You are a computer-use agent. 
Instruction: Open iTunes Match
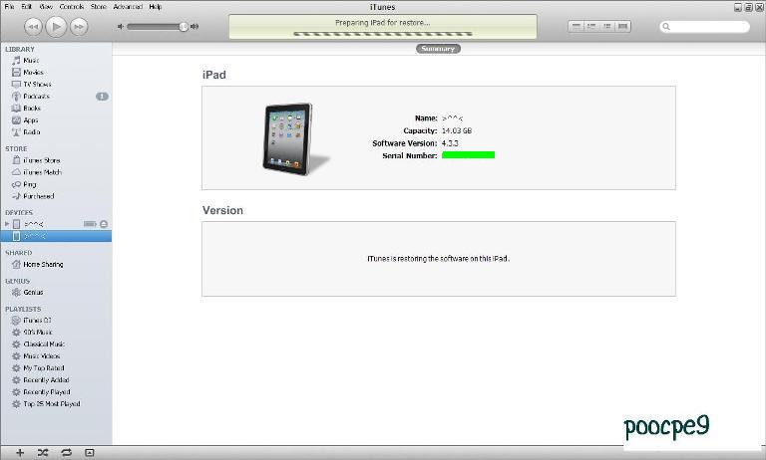(42, 172)
